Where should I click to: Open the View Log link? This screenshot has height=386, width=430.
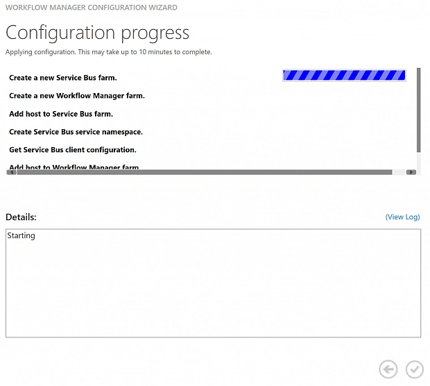click(x=402, y=217)
